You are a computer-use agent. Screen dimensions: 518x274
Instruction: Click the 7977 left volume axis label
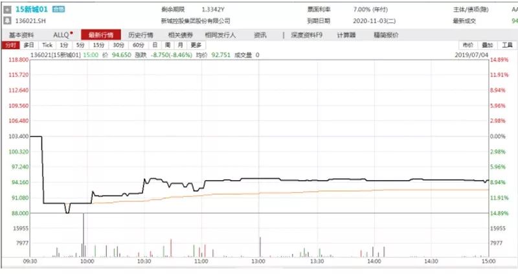click(x=23, y=243)
